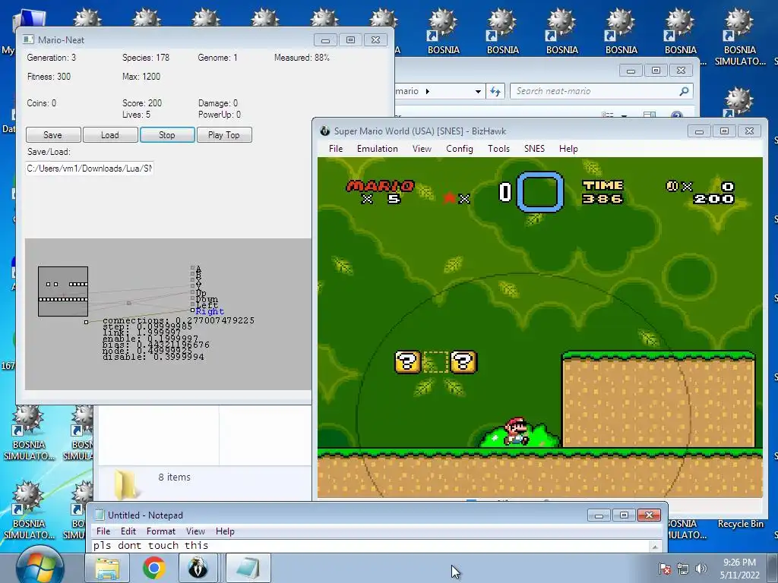Viewport: 778px width, 583px height.
Task: Click the Play Top button
Action: coord(224,135)
